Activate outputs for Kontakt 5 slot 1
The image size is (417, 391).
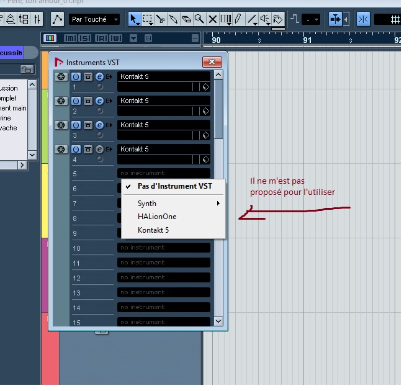109,77
